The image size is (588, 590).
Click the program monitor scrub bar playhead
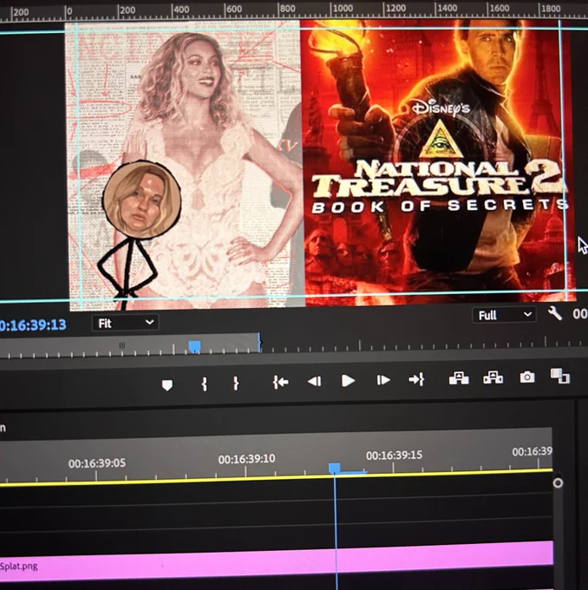pyautogui.click(x=194, y=346)
